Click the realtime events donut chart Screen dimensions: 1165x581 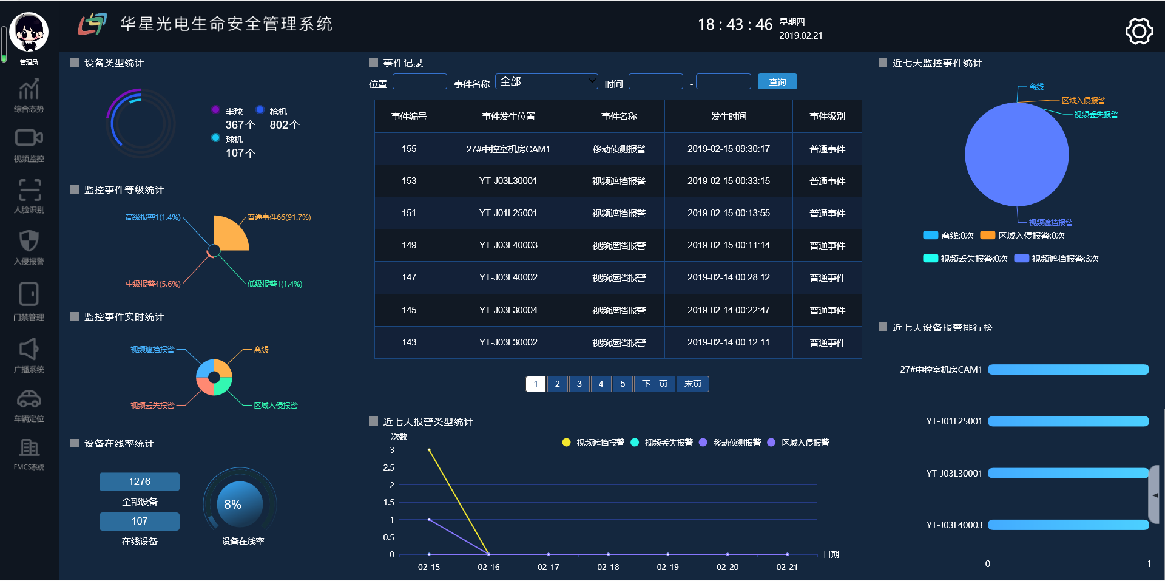[x=214, y=378]
